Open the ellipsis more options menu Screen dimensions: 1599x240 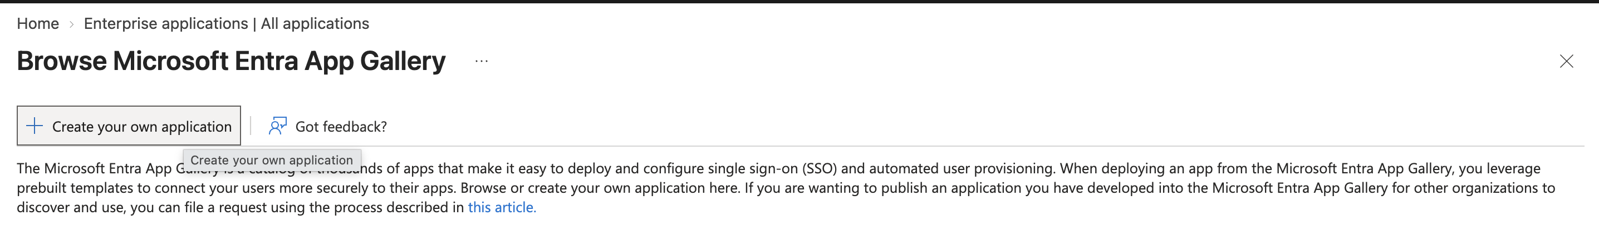[x=482, y=62]
